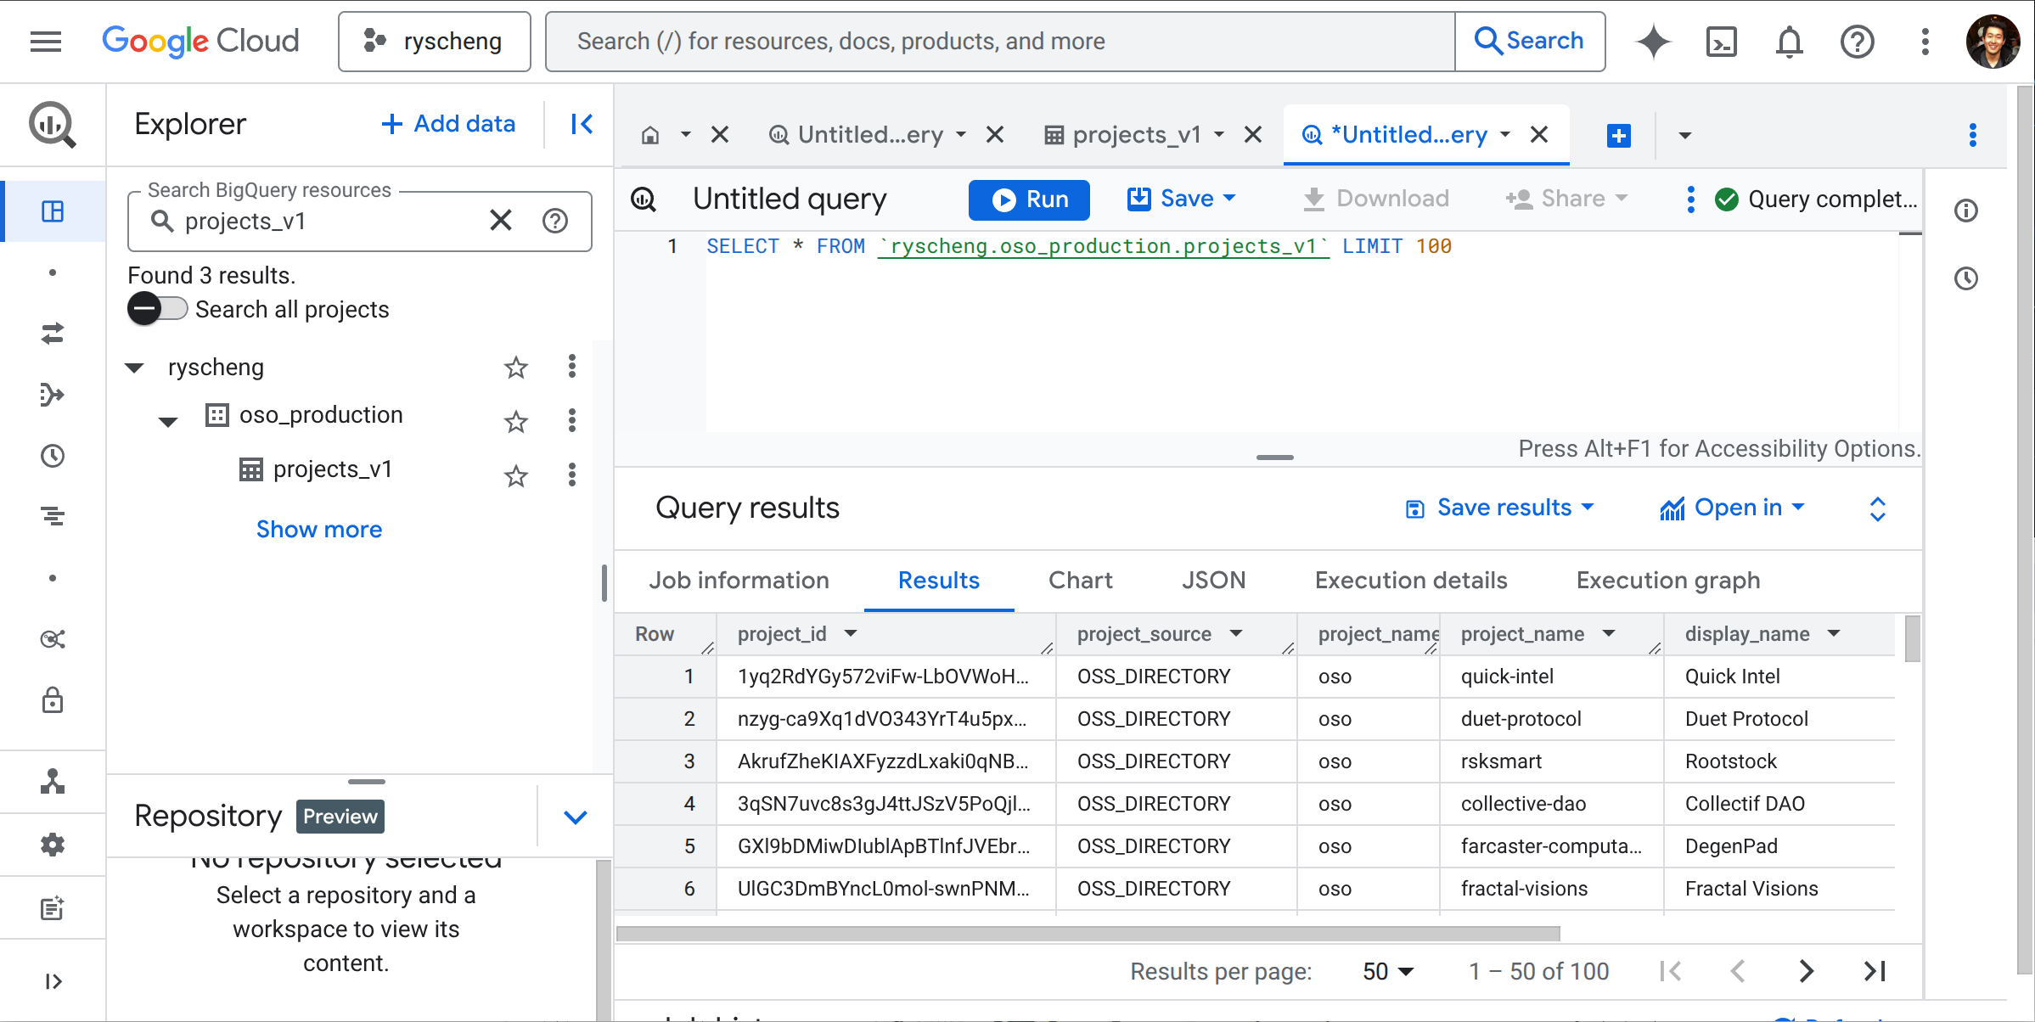This screenshot has width=2035, height=1022.
Task: Open query history clock icon on right edge
Action: click(x=1966, y=278)
